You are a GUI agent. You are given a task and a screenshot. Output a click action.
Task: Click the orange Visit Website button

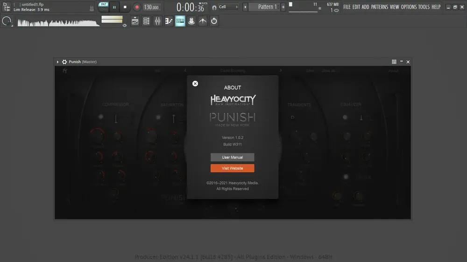click(232, 168)
